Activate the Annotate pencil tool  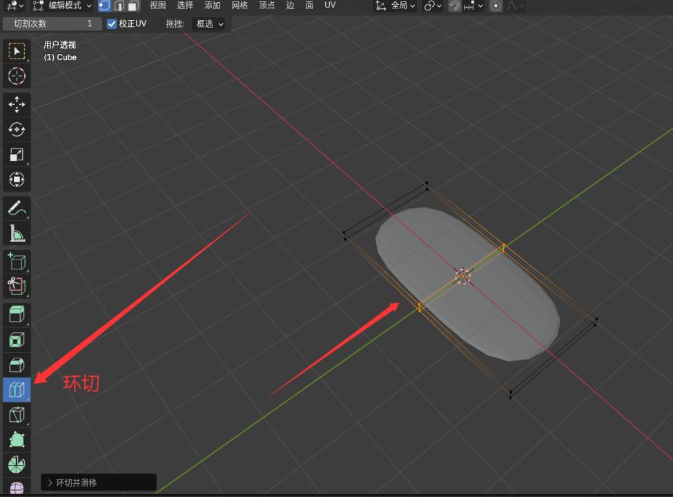click(17, 208)
